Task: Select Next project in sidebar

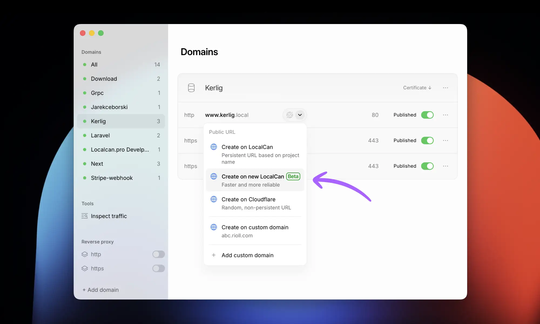Action: (x=121, y=164)
